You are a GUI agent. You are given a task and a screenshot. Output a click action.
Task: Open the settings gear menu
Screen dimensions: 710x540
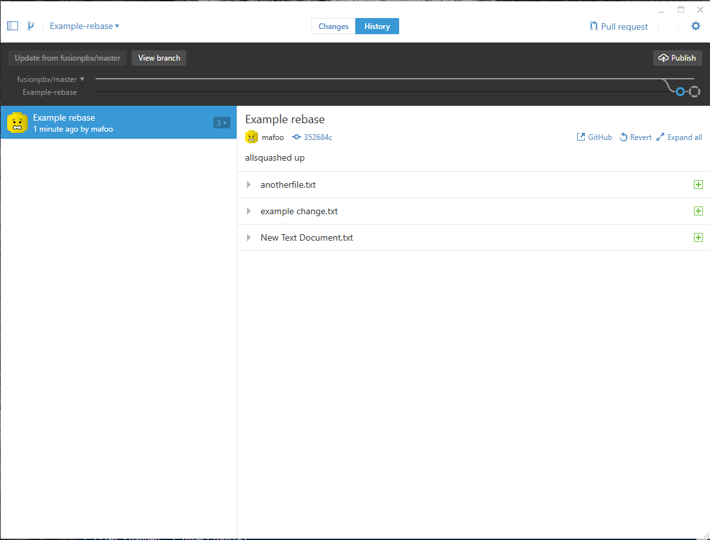(695, 26)
